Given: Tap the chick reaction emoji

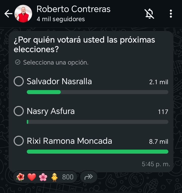Looking at the screenshot, I should (x=54, y=177).
